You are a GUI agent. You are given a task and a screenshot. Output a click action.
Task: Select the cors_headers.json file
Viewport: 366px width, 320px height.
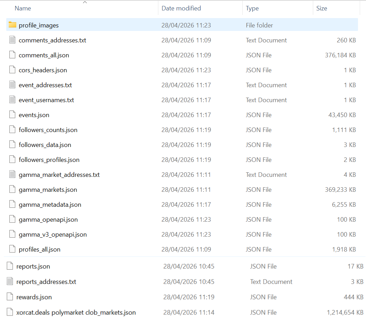click(x=43, y=70)
